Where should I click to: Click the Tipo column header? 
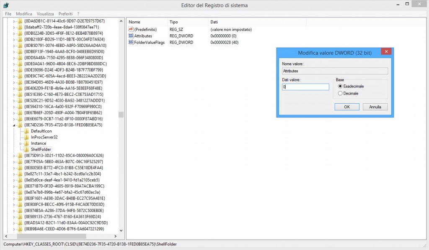(174, 22)
